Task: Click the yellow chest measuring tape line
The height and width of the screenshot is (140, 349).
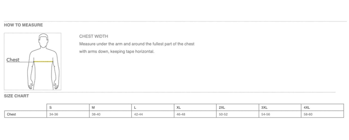Action: (43, 62)
